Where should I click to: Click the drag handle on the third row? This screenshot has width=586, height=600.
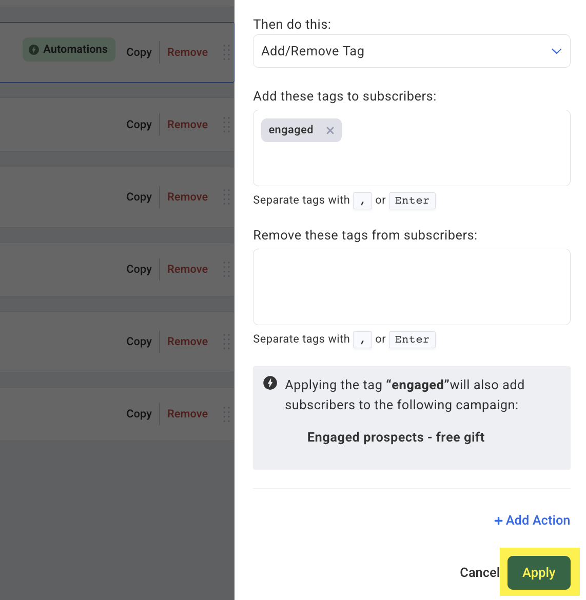coord(226,197)
